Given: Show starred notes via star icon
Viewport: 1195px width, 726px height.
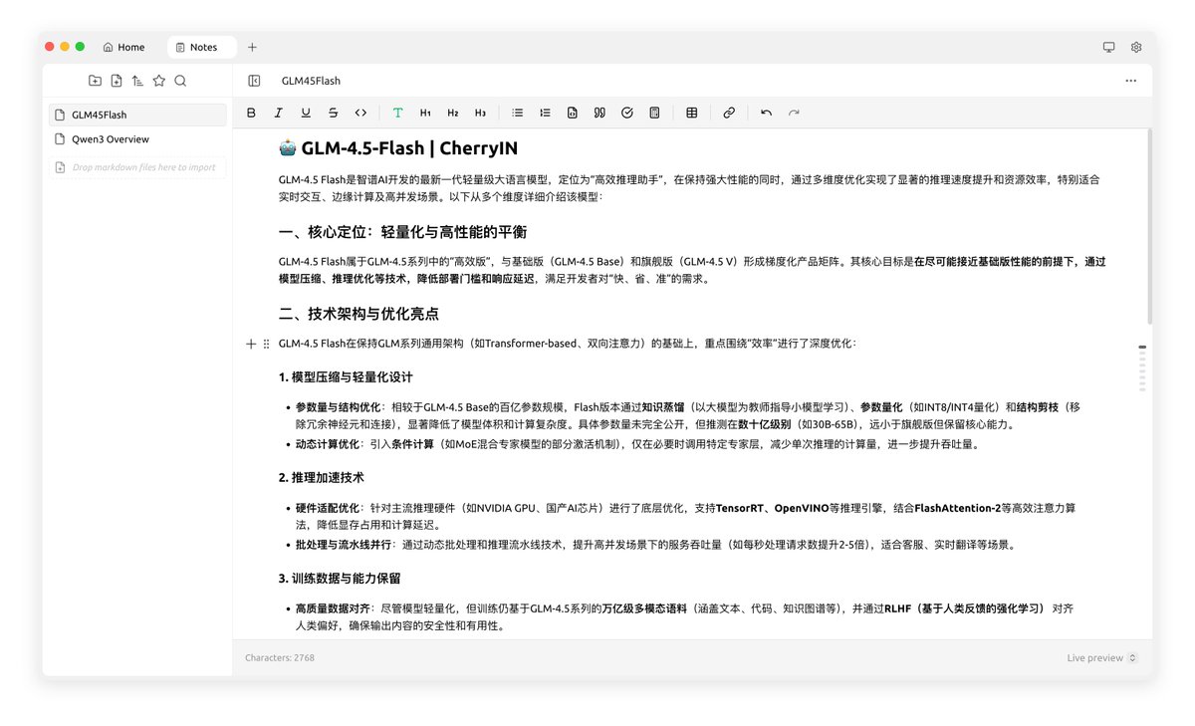Looking at the screenshot, I should click(x=159, y=81).
